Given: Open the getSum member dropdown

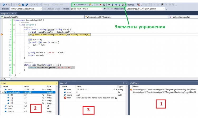Looking at the screenshot, I should click(x=183, y=17).
